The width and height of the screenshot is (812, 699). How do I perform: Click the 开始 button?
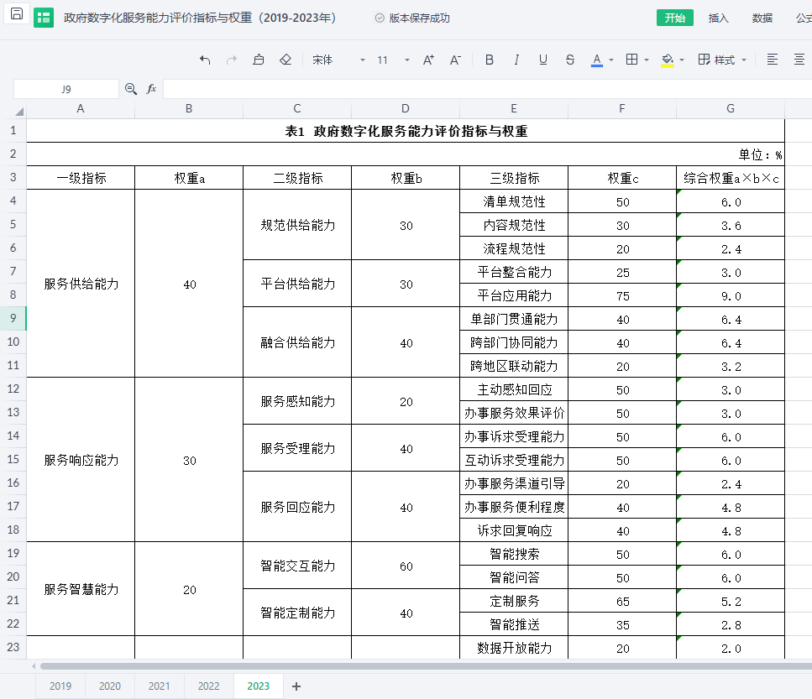674,18
